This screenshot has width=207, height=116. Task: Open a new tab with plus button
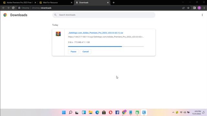click(114, 3)
